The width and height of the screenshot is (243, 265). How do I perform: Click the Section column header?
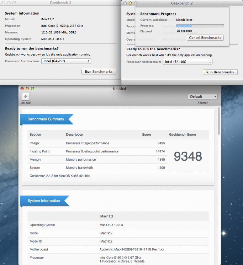[x=35, y=135]
